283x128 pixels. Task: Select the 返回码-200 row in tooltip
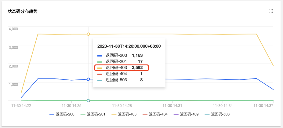(120, 56)
